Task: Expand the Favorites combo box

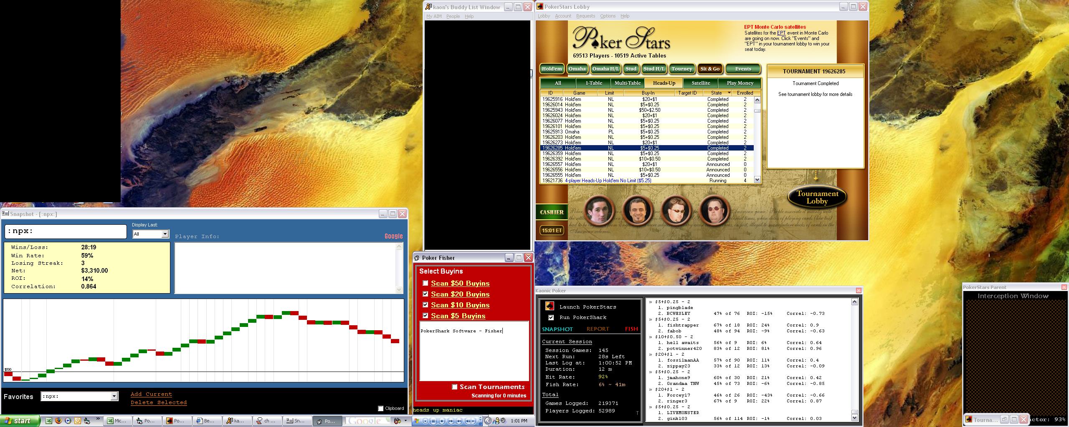Action: (114, 397)
